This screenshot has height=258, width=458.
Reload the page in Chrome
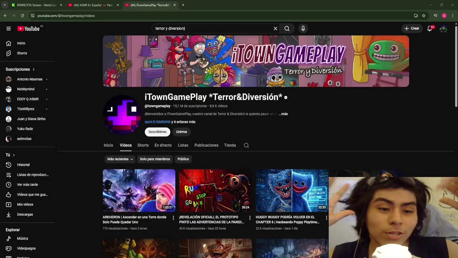point(22,16)
